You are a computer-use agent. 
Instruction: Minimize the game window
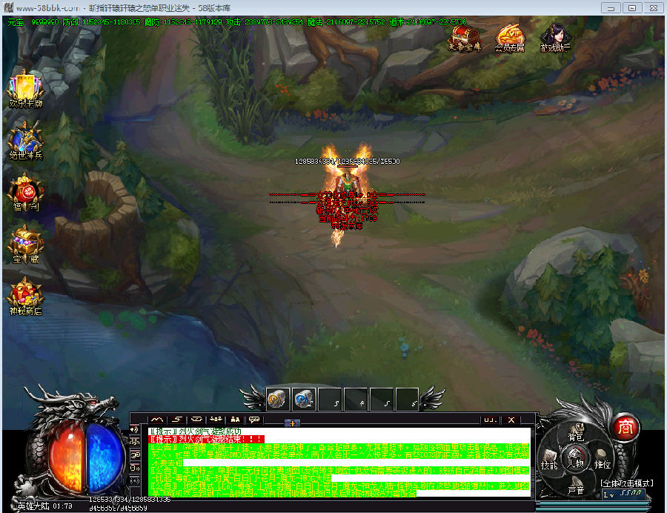coord(611,7)
